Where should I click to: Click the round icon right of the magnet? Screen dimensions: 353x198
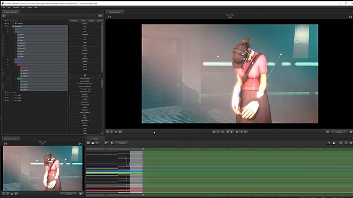334,143
